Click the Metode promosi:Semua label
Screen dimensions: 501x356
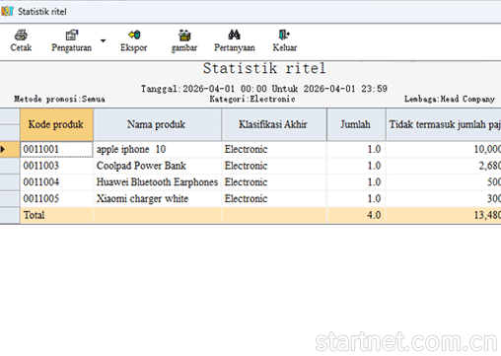pos(59,99)
